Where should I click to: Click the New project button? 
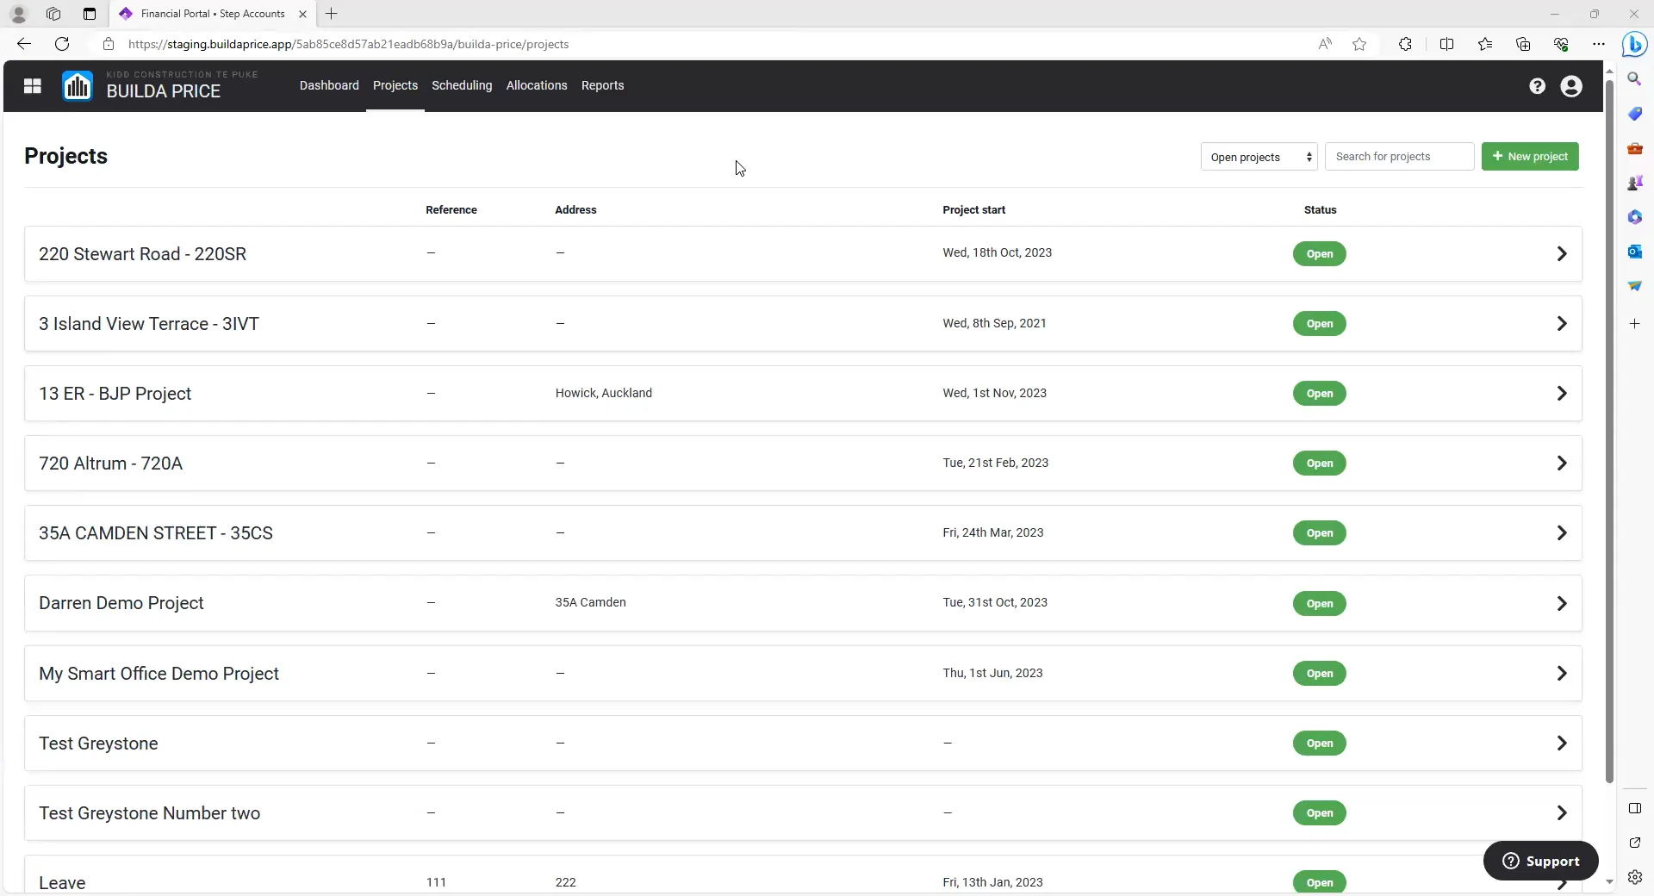1531,156
